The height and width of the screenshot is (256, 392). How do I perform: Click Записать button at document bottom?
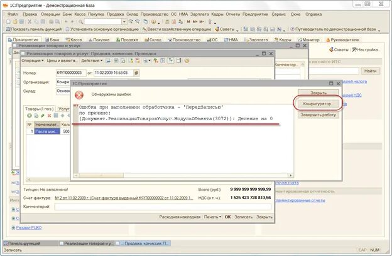pos(244,217)
